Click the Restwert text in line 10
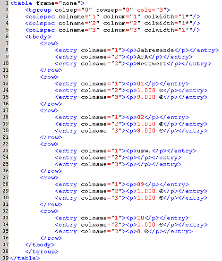222x261 pixels. click(x=152, y=64)
